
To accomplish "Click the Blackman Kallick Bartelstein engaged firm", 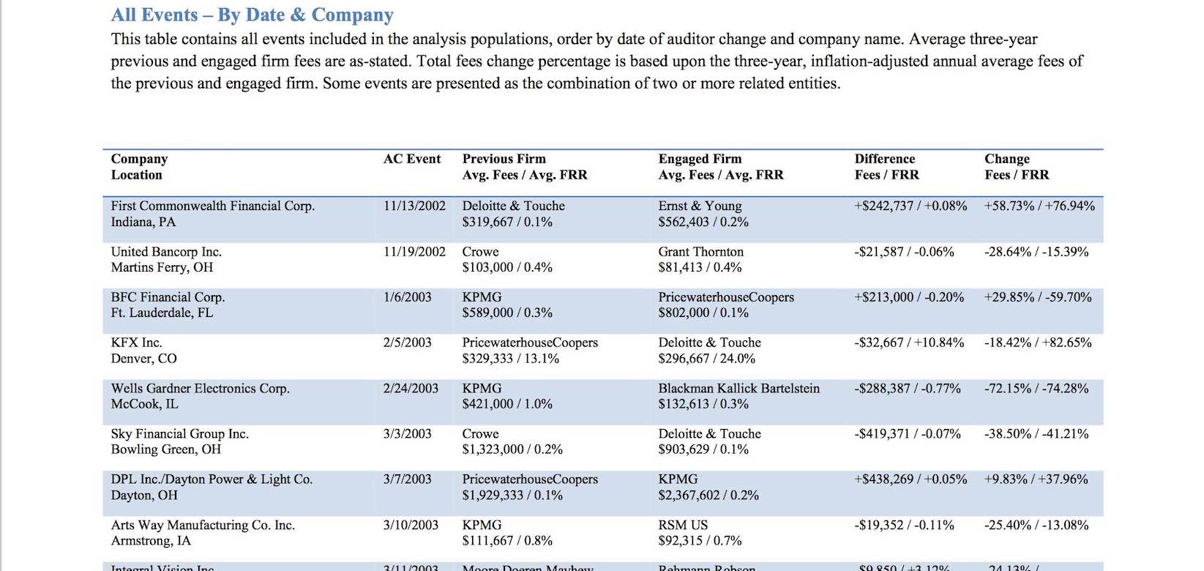I will pyautogui.click(x=739, y=389).
